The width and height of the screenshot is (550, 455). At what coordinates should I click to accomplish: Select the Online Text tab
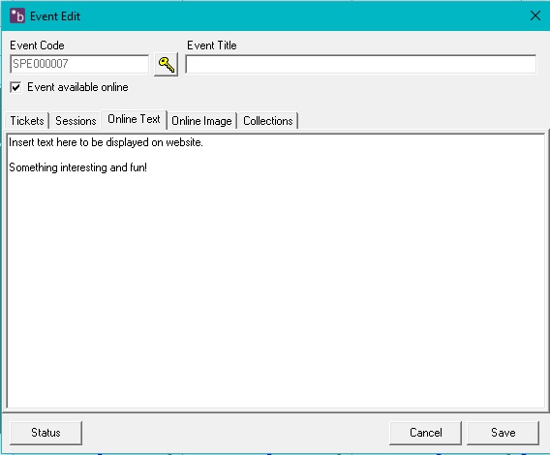pyautogui.click(x=134, y=119)
